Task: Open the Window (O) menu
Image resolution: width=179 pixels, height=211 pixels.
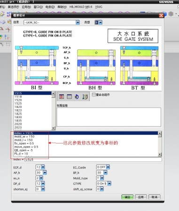Action: tap(38, 7)
